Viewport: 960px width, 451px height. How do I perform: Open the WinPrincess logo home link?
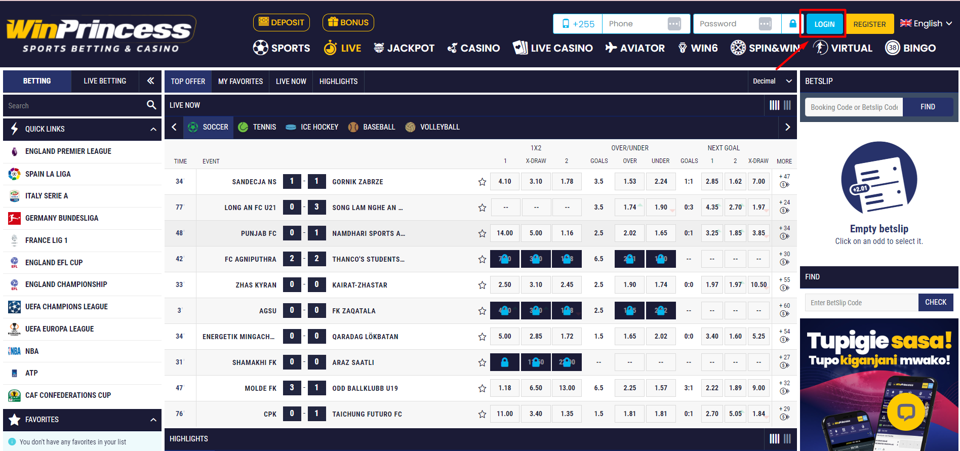click(x=101, y=34)
